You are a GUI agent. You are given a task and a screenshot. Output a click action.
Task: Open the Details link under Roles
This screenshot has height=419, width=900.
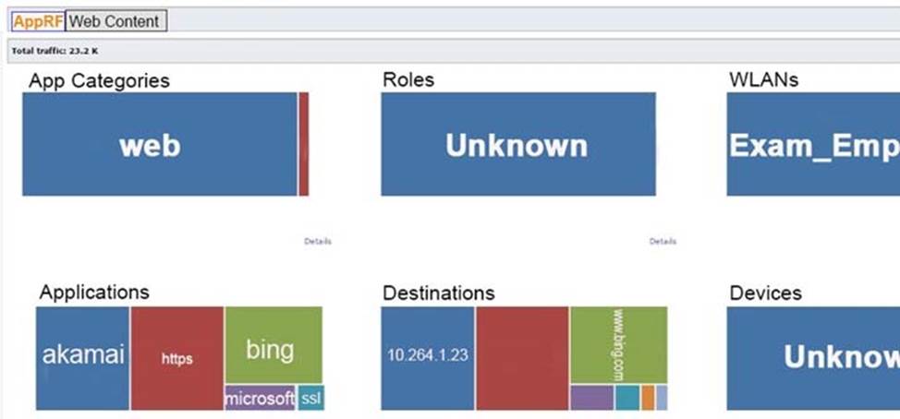[663, 242]
